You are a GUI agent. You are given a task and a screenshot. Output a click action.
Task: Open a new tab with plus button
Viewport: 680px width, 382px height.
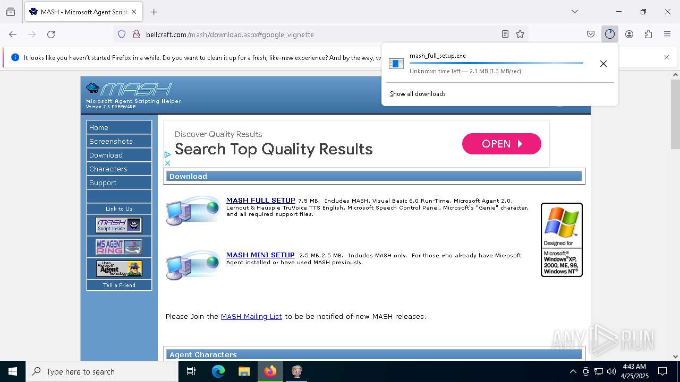point(154,12)
